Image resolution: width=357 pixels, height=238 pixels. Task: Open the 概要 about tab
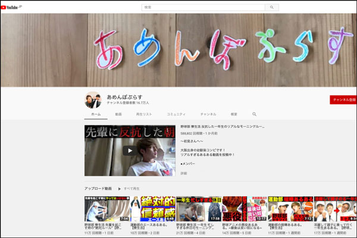click(234, 114)
